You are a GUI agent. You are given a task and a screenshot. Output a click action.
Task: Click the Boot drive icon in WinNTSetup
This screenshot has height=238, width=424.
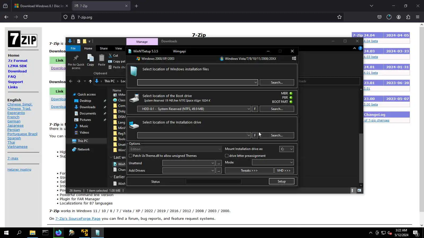134,98
